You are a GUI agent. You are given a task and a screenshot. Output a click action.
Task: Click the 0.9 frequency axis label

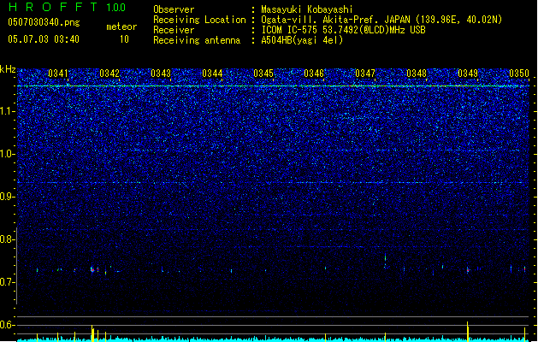click(x=8, y=197)
